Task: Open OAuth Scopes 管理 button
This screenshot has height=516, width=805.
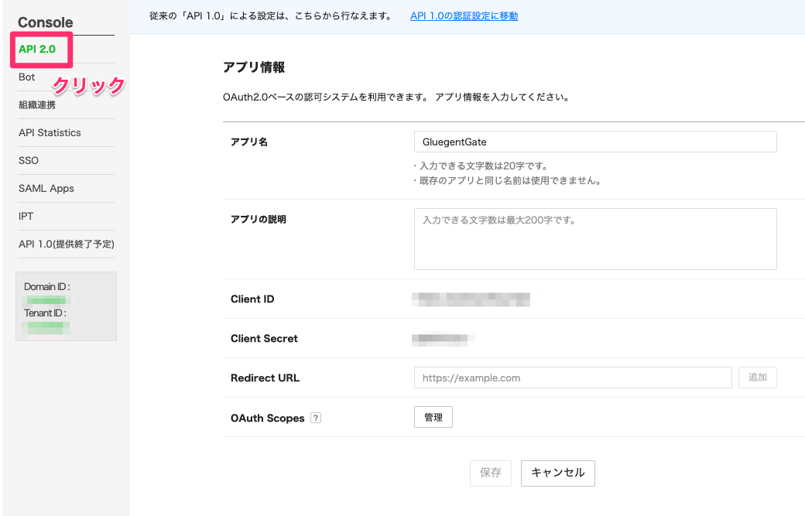Action: pos(433,417)
